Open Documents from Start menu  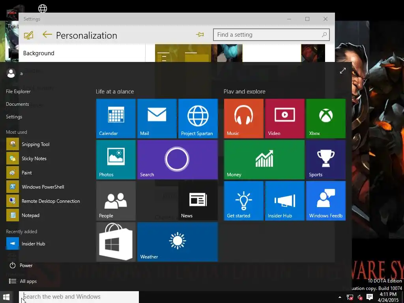(x=17, y=104)
